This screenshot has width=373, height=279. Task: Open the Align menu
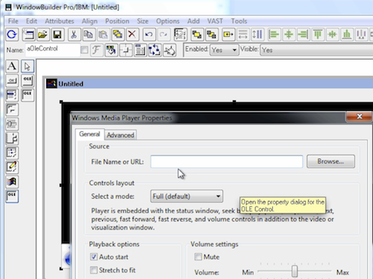pos(90,21)
